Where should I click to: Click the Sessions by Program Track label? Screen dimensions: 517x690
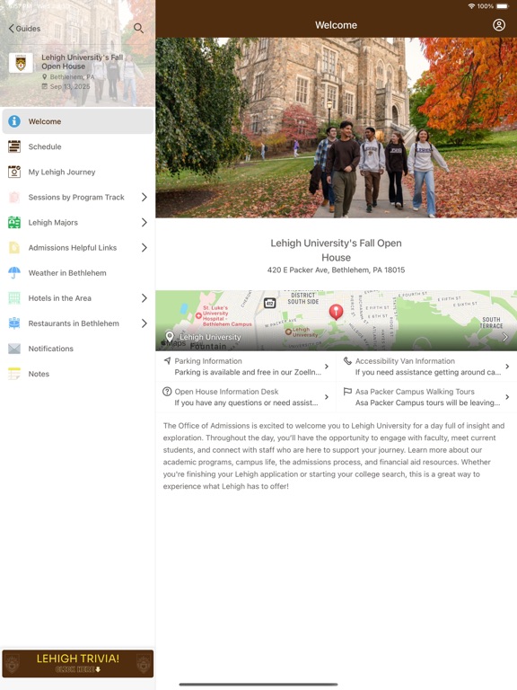[x=76, y=197]
